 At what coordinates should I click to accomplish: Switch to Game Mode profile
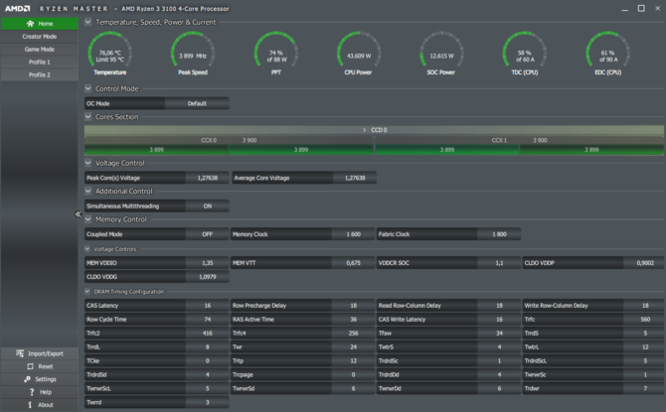pos(39,49)
